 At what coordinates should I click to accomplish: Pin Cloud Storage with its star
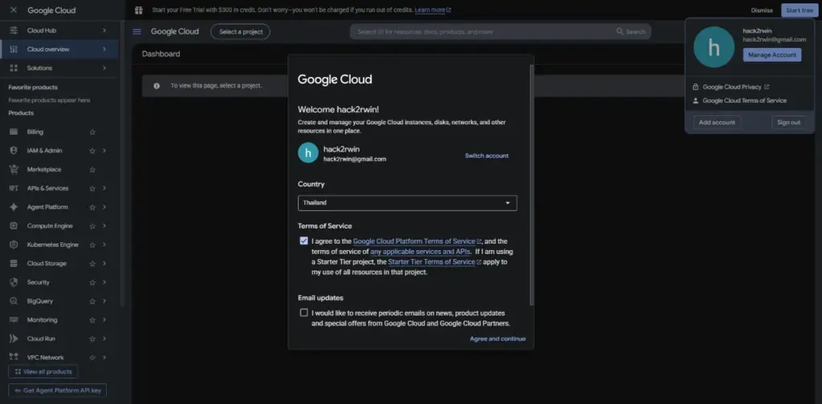pyautogui.click(x=92, y=264)
